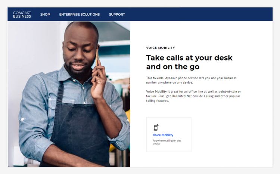Click the phrase 'and on the go'
Viewport: 280px width, 174px height.
[173, 67]
